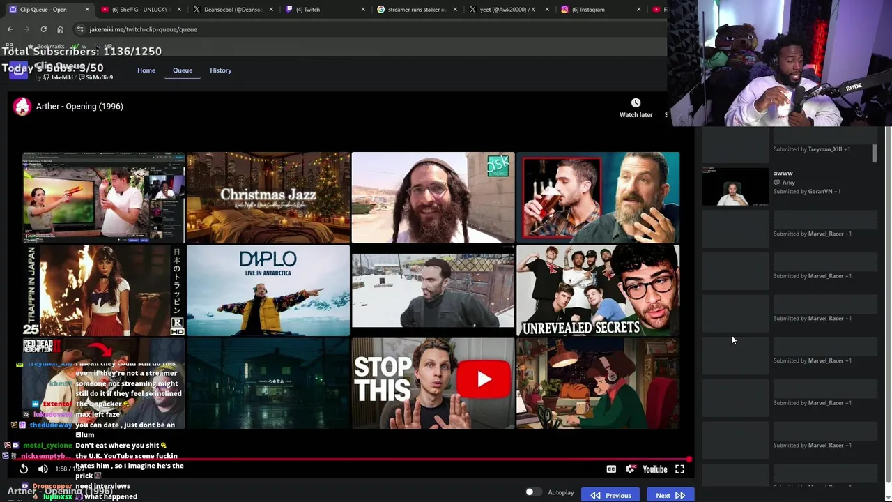
Task: Click the site info icon in the address bar
Action: tap(80, 29)
